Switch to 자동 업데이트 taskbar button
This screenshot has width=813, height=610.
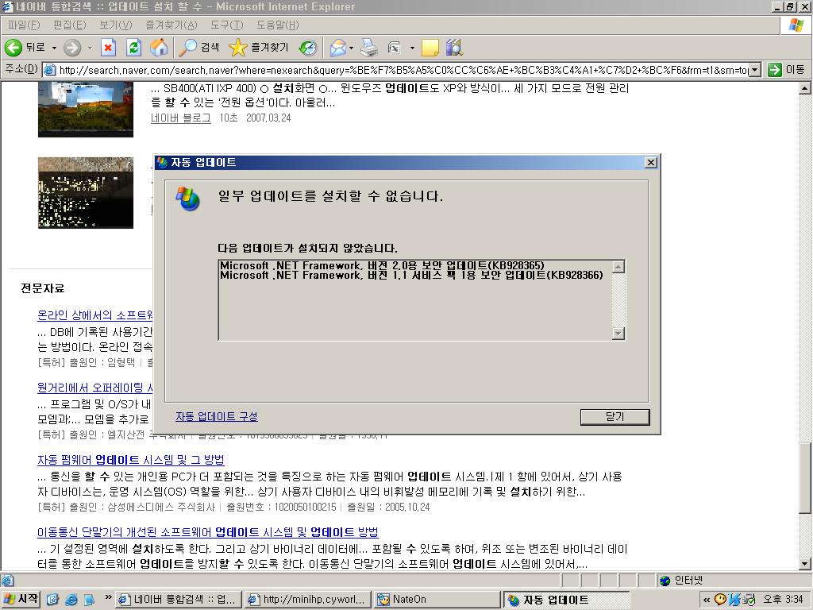pos(566,600)
